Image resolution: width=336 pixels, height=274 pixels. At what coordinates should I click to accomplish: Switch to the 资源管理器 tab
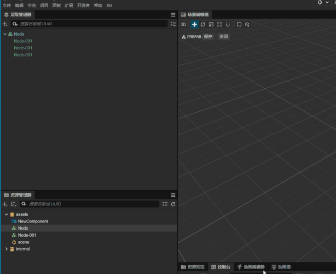(x=18, y=195)
